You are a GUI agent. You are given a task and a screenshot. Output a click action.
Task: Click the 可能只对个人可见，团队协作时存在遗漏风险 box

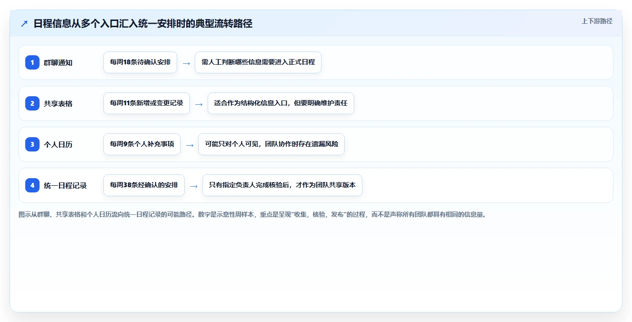coord(271,144)
